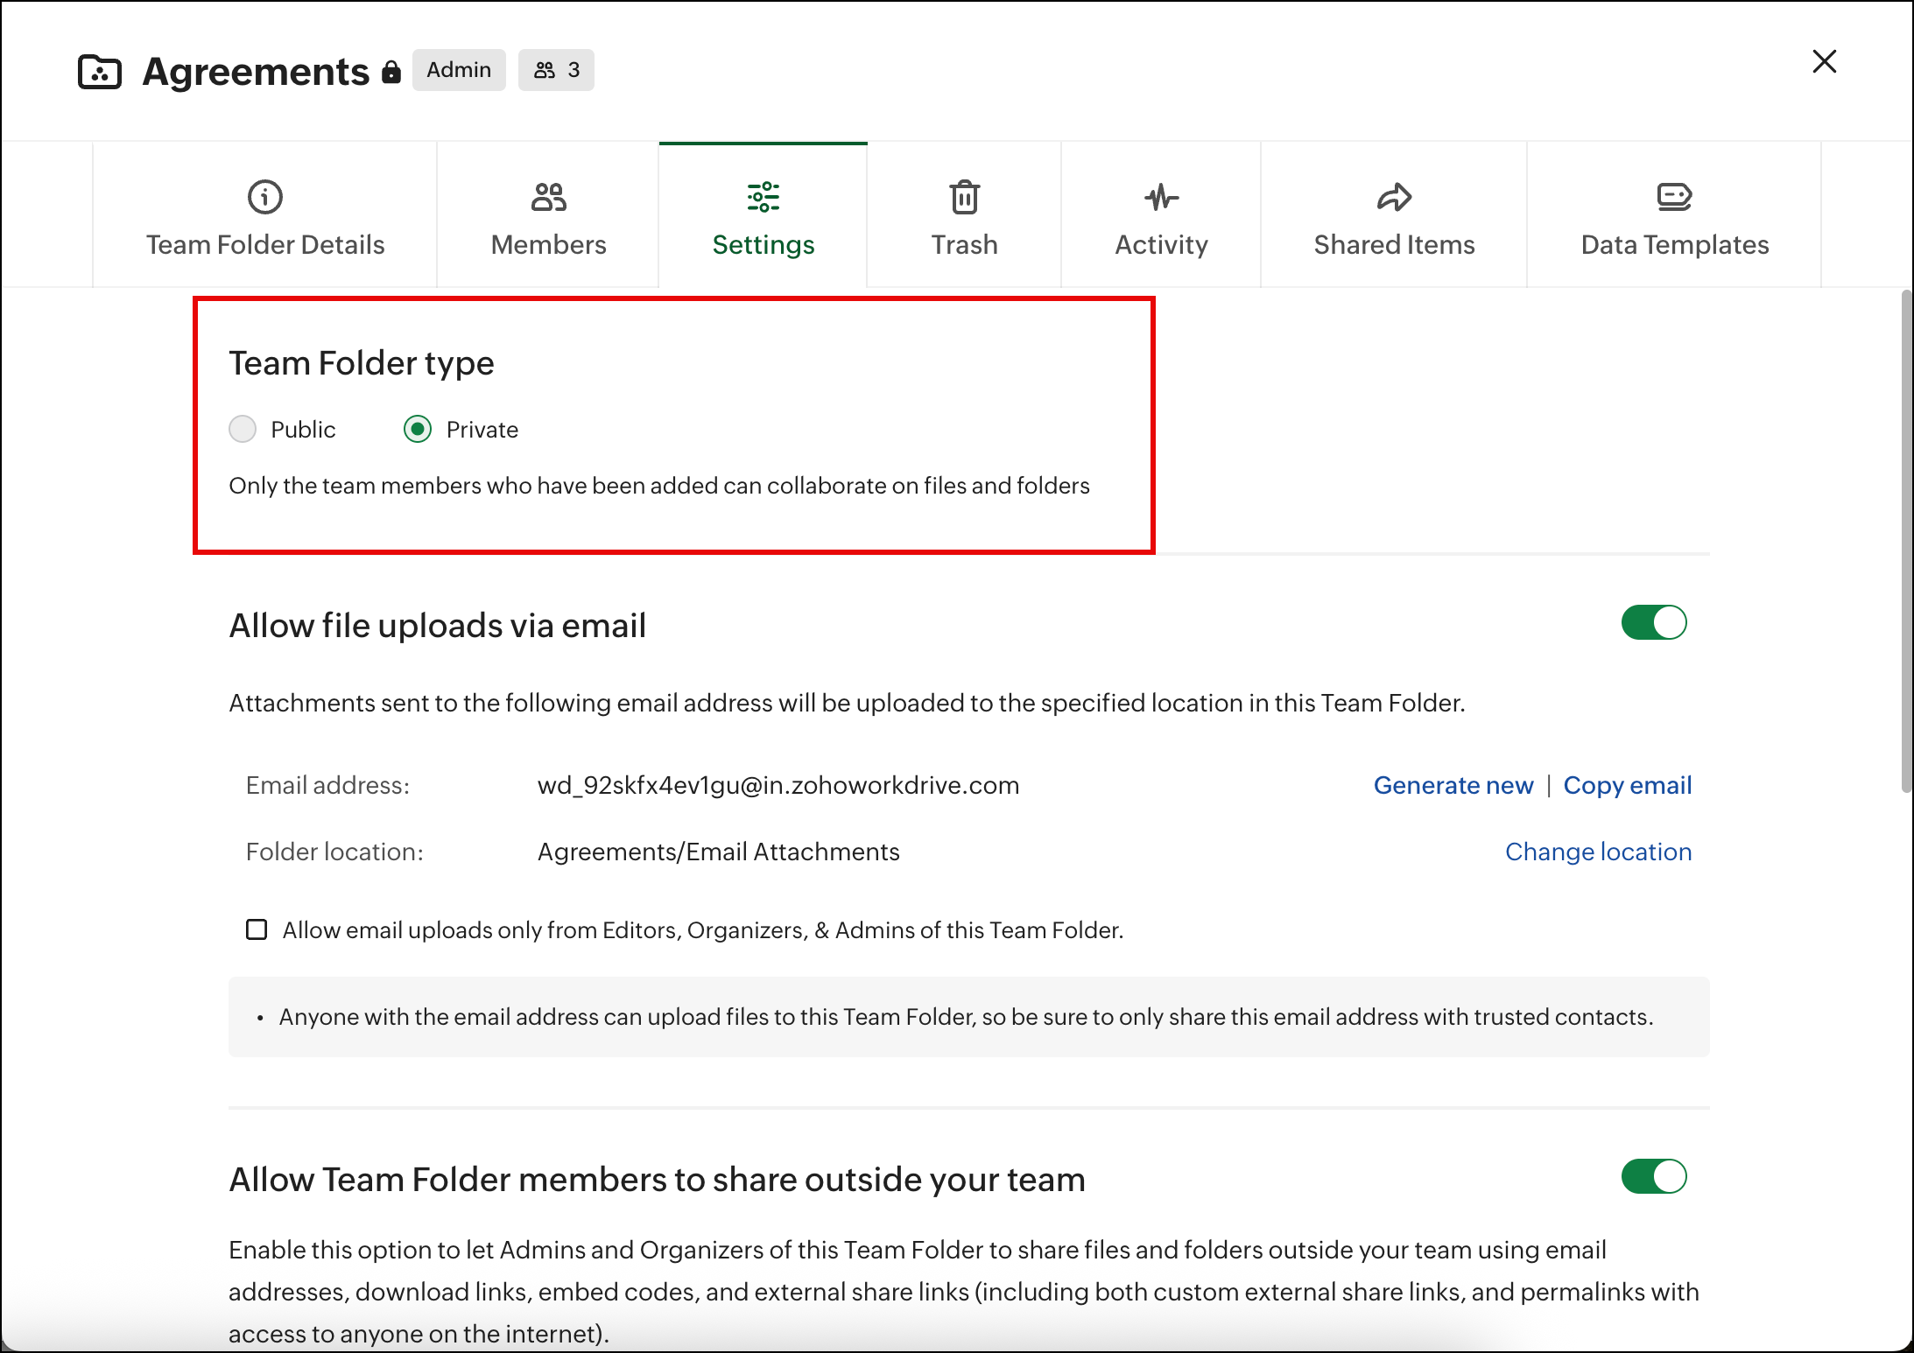This screenshot has height=1353, width=1914.
Task: Click the vertical scrollbar on the right
Action: point(1906,543)
